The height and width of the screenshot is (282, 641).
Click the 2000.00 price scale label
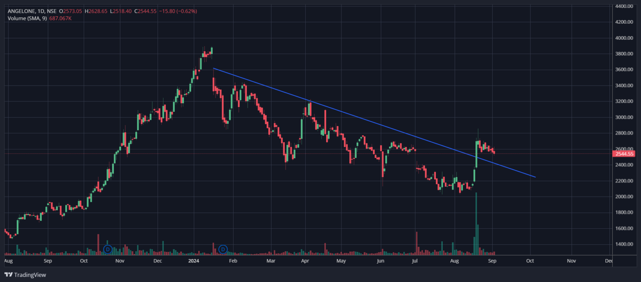tap(624, 197)
